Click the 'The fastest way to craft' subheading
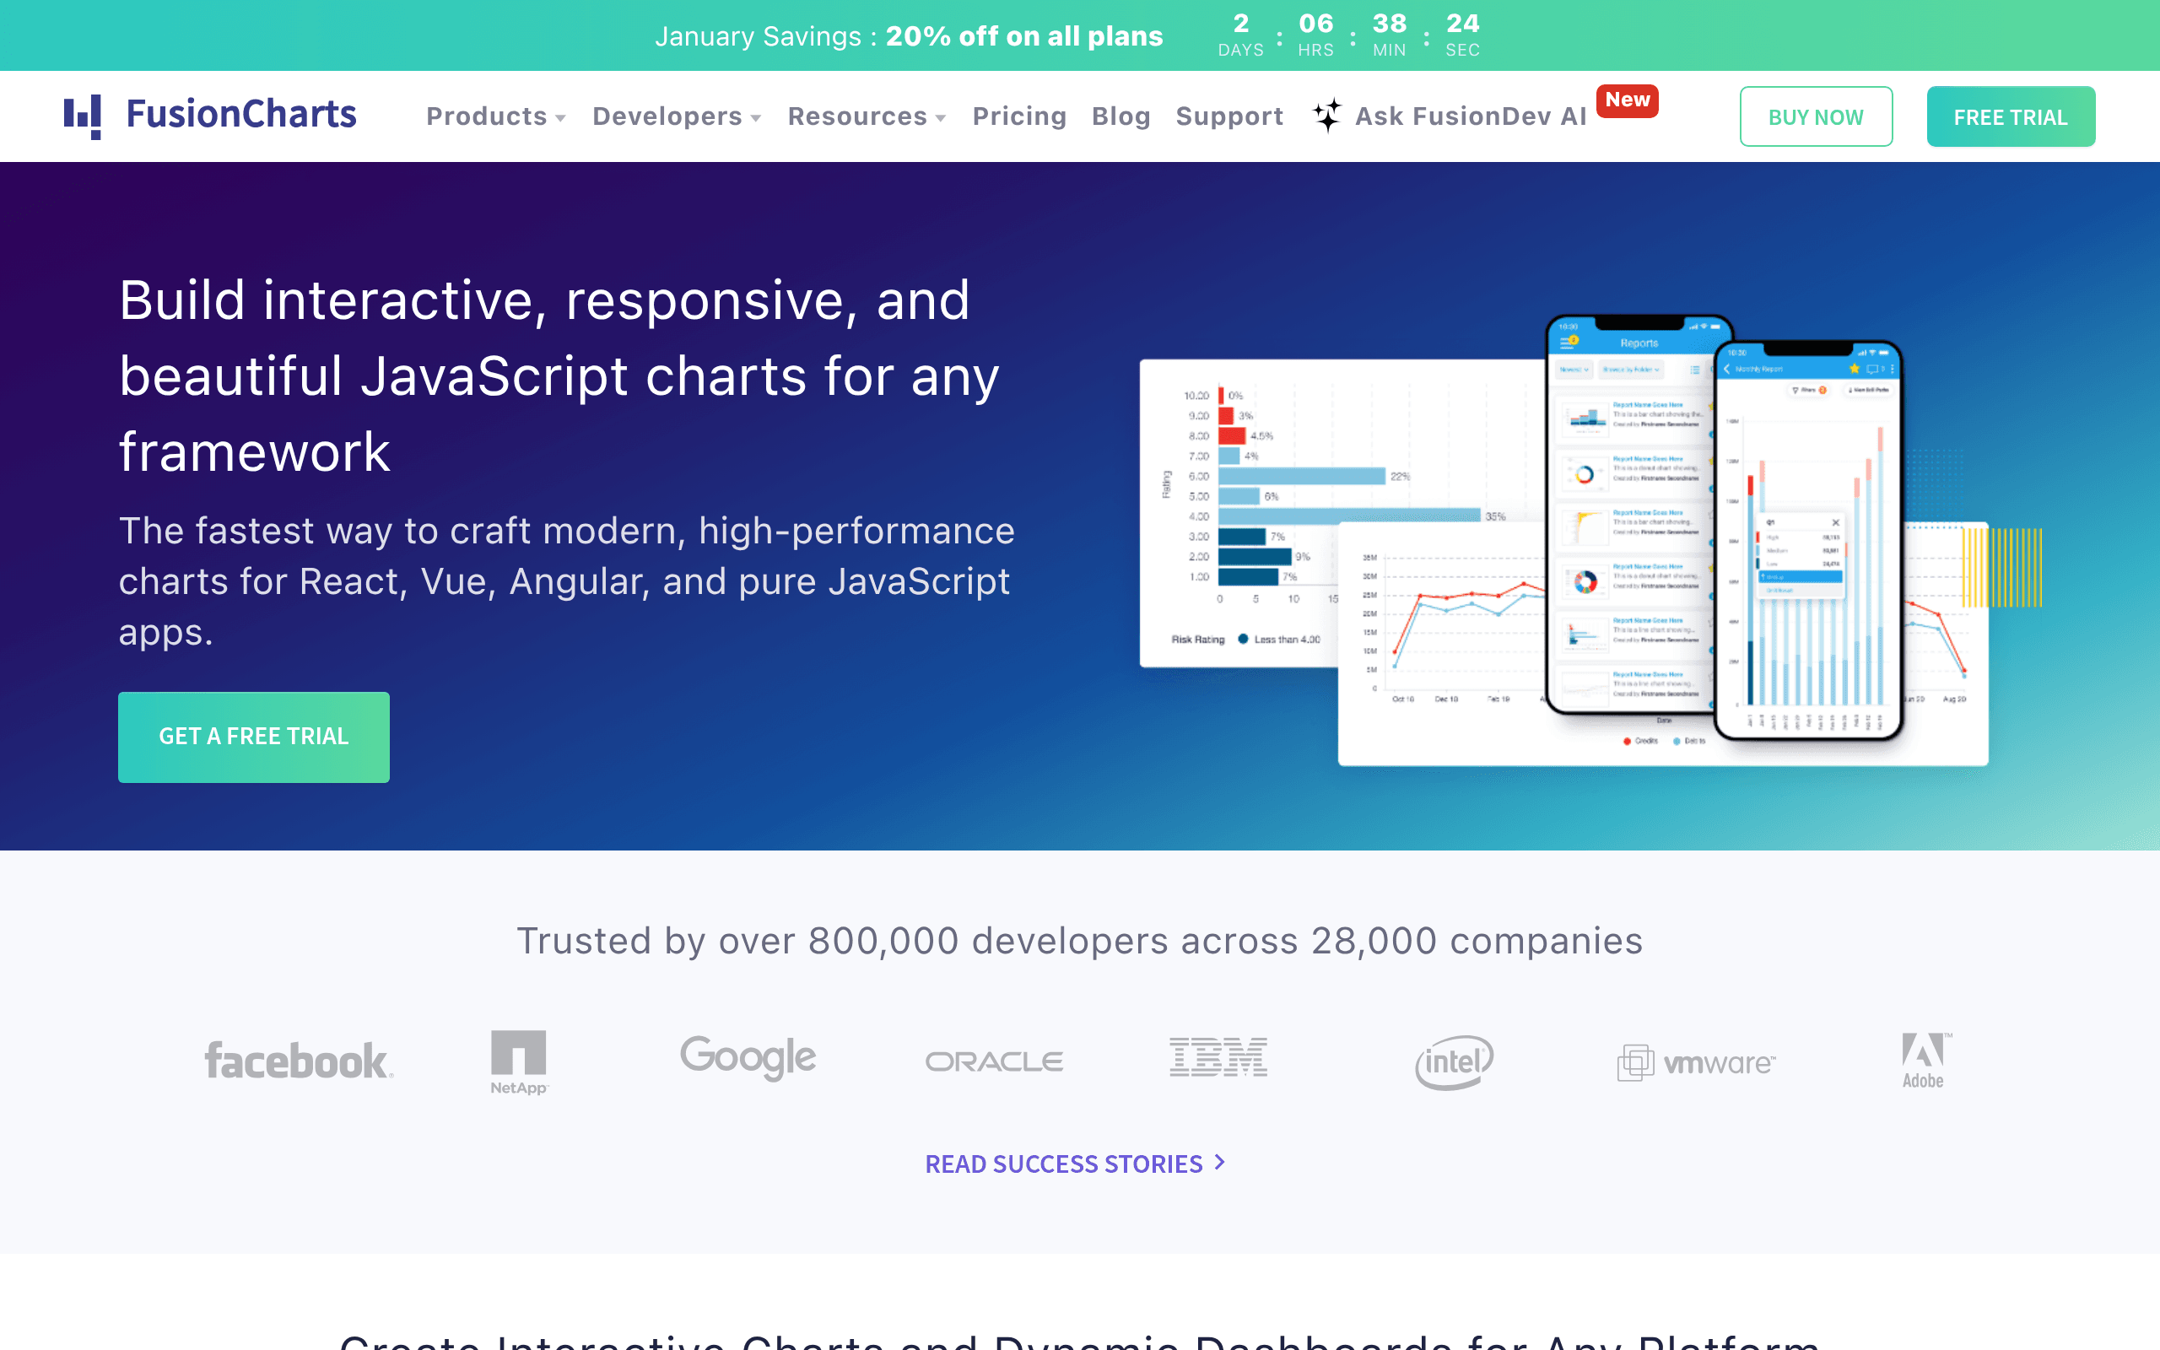Viewport: 2160px width, 1350px height. (567, 581)
